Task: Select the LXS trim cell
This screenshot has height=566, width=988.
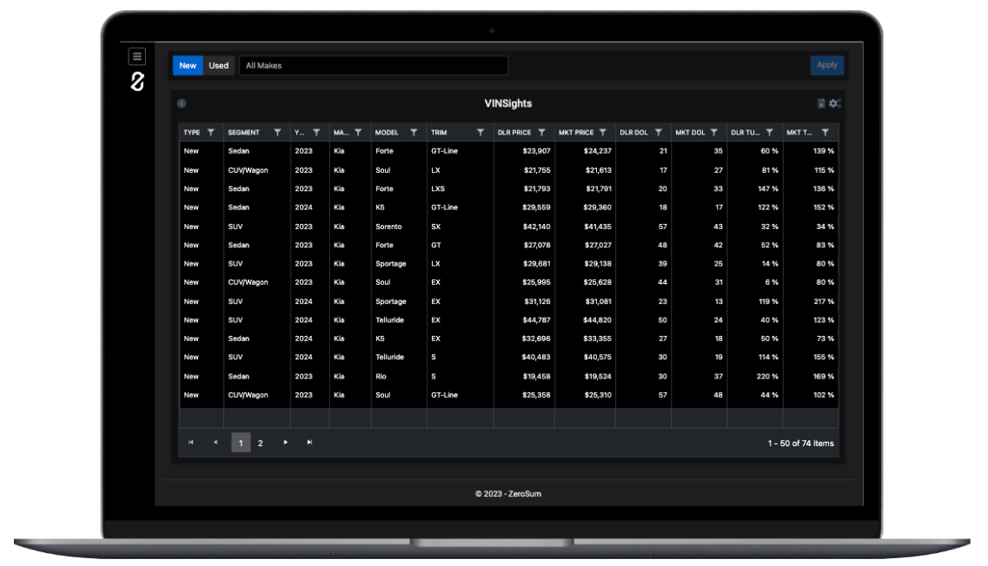Action: point(438,188)
